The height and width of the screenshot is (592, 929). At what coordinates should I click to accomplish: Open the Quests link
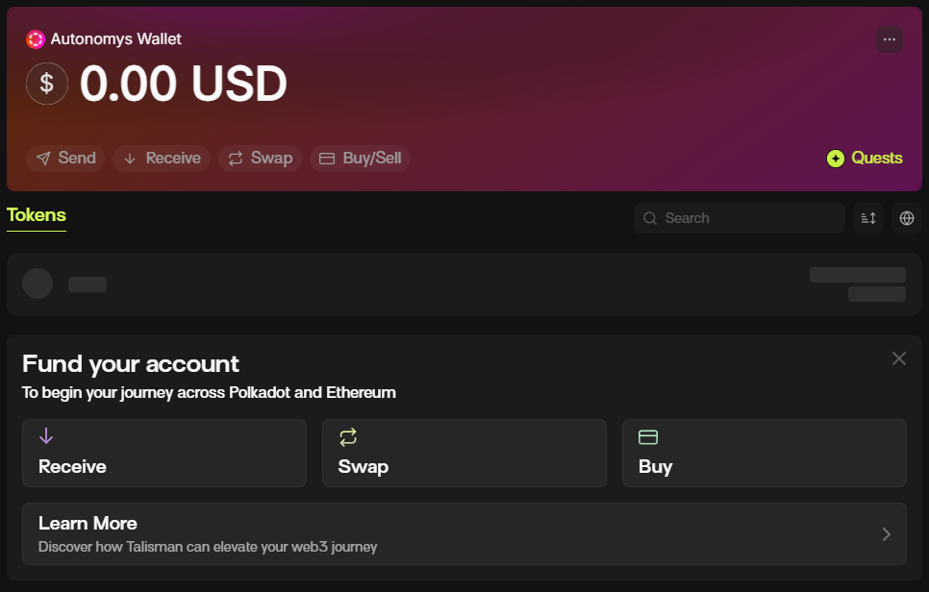pos(876,159)
